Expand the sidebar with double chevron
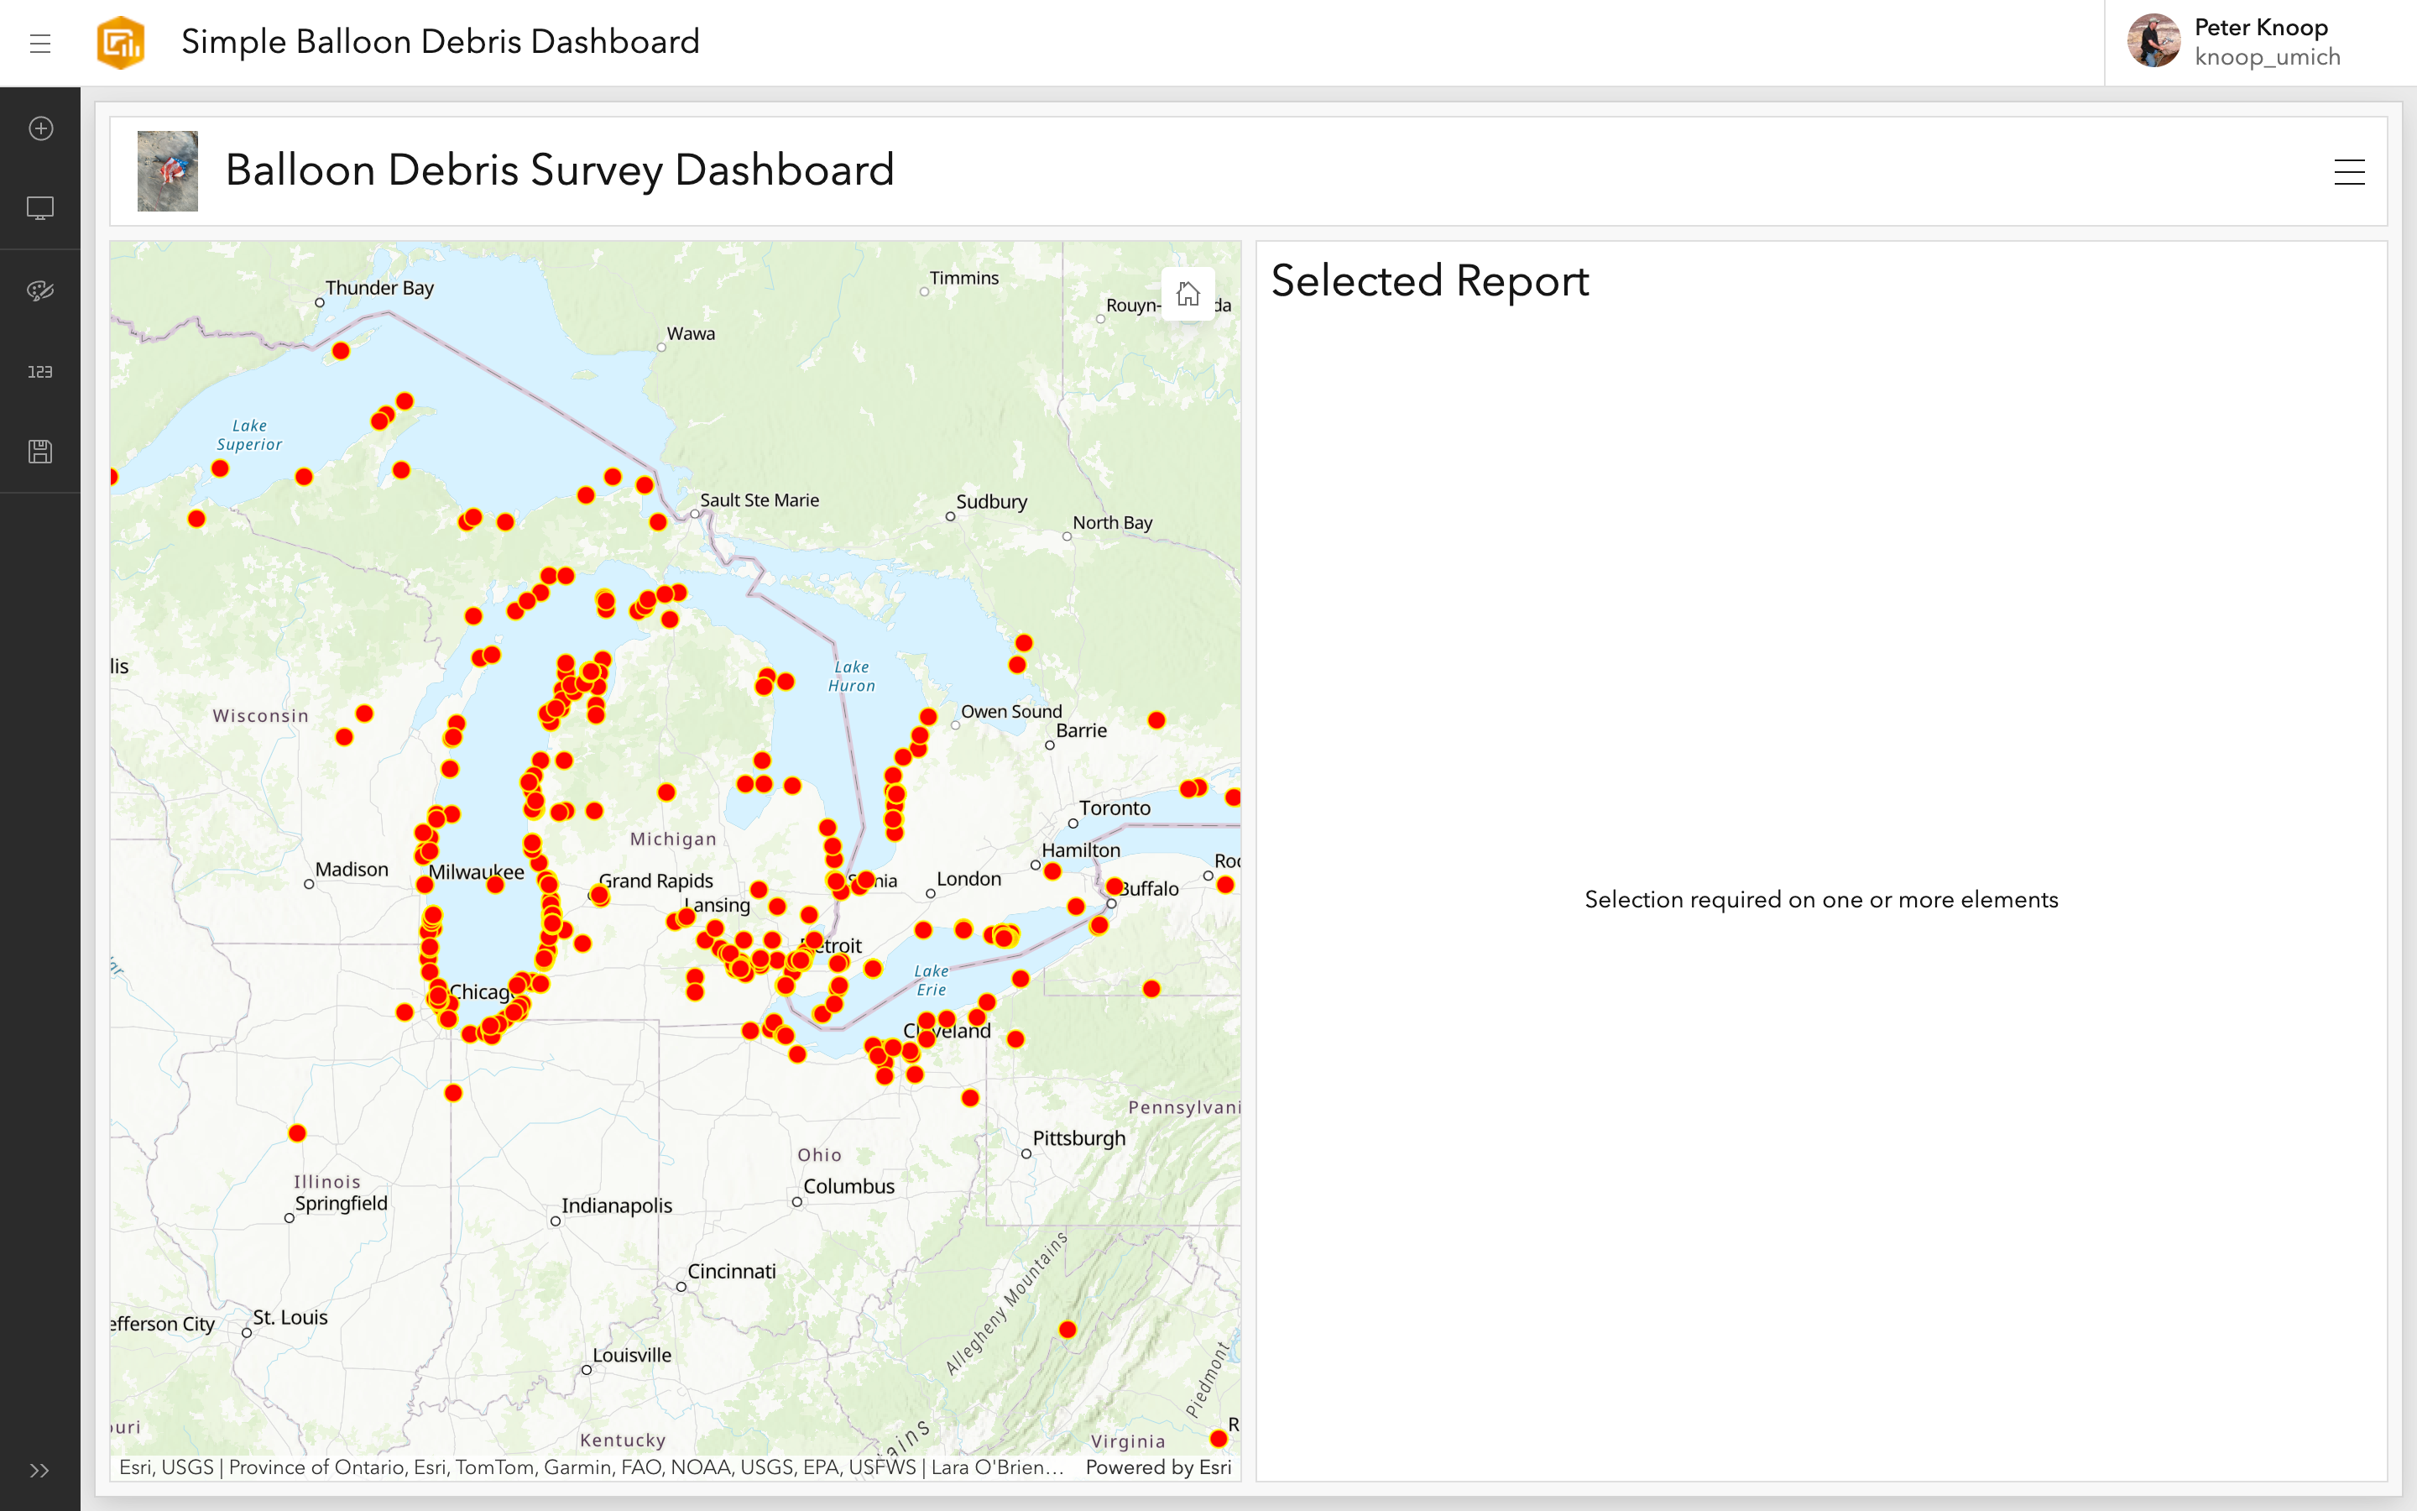Screen dimensions: 2417x1511 coord(40,1470)
